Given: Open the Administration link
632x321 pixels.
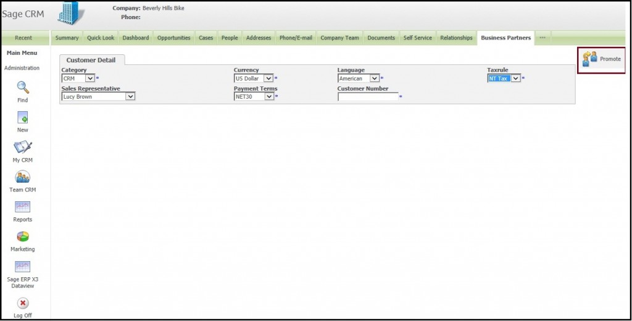Looking at the screenshot, I should pos(22,68).
